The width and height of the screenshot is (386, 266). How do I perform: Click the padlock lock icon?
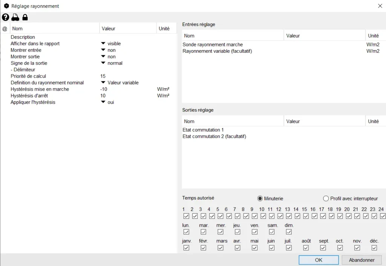(25, 17)
